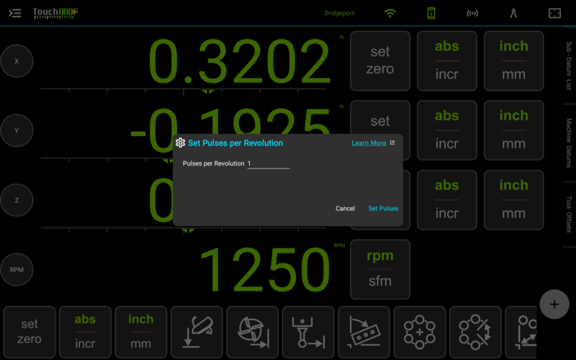The width and height of the screenshot is (576, 360).
Task: Select the Y axis round button
Action: [17, 130]
